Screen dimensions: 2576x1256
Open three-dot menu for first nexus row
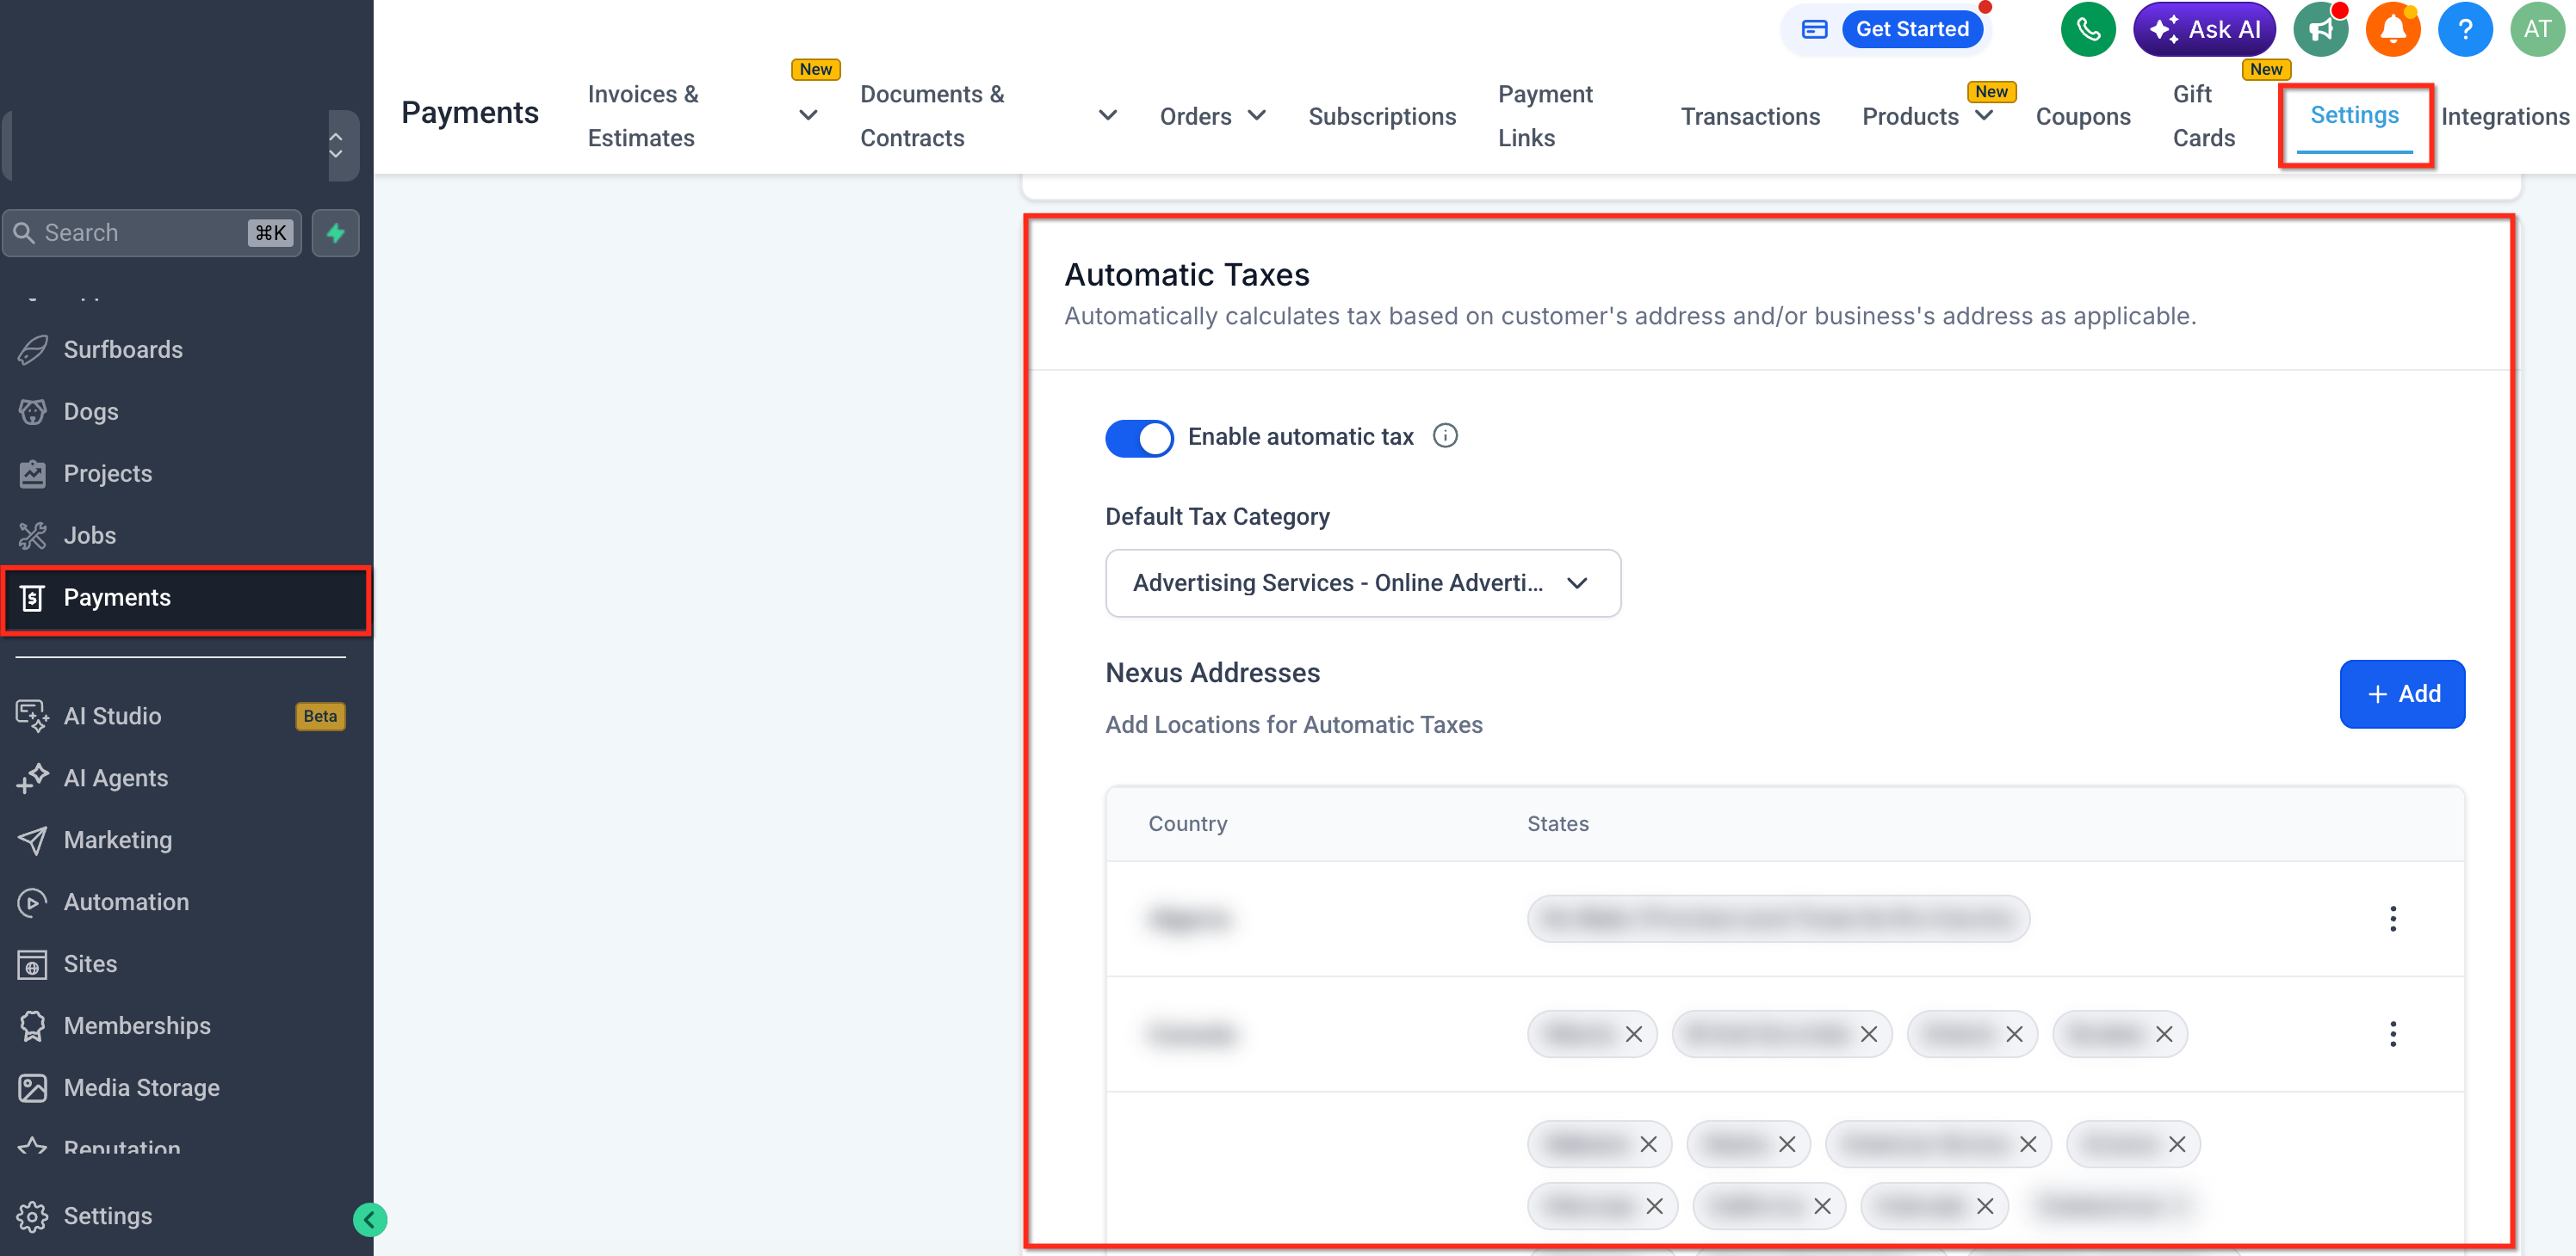tap(2392, 918)
